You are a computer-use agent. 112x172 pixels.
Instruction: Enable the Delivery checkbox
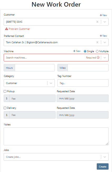[5, 108]
